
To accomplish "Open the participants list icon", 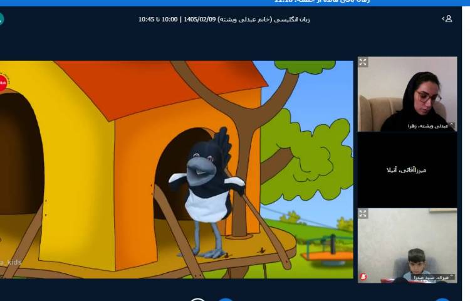I will (x=447, y=19).
